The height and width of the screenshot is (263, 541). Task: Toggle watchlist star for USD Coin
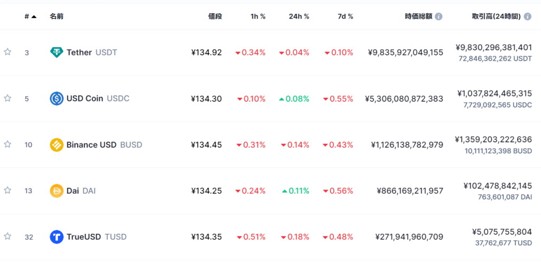pos(7,98)
